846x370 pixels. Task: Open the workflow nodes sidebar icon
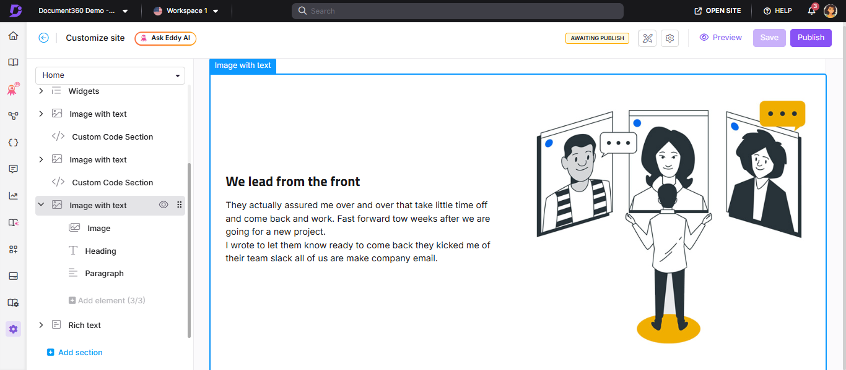coord(13,116)
